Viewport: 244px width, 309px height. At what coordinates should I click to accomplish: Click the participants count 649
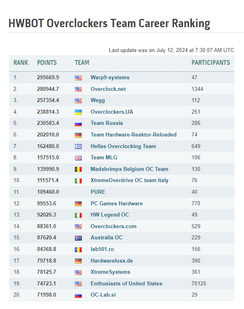click(196, 146)
